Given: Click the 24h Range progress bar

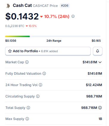Looking at the screenshot, I should 53,36.
